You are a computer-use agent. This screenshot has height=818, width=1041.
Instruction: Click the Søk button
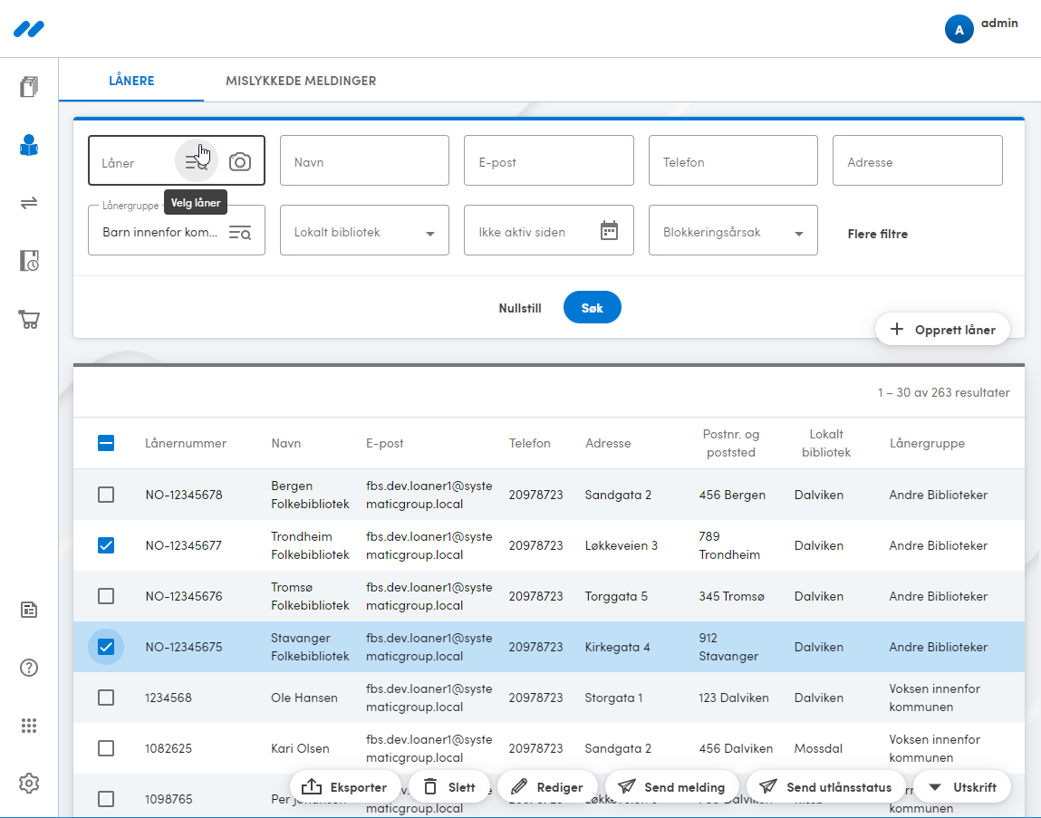(x=593, y=307)
